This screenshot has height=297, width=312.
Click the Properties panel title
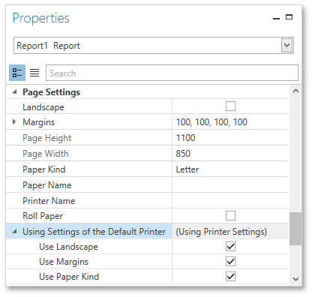[40, 18]
